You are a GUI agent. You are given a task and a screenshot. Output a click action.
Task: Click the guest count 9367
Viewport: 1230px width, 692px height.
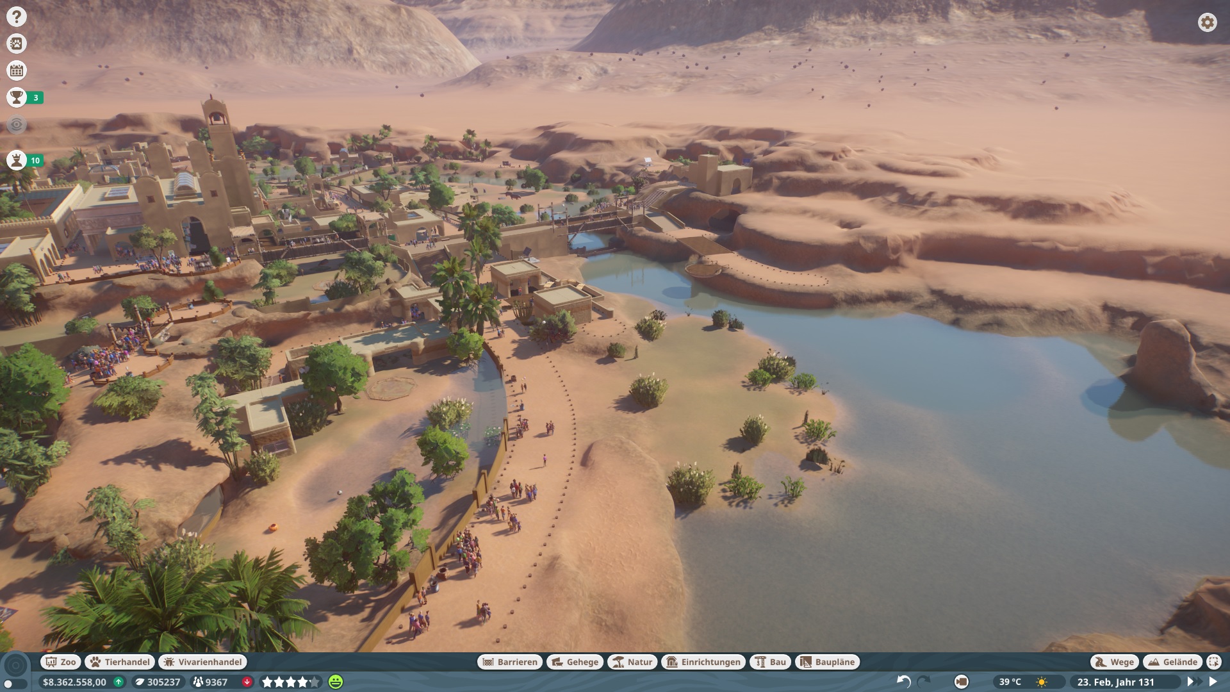(x=217, y=682)
